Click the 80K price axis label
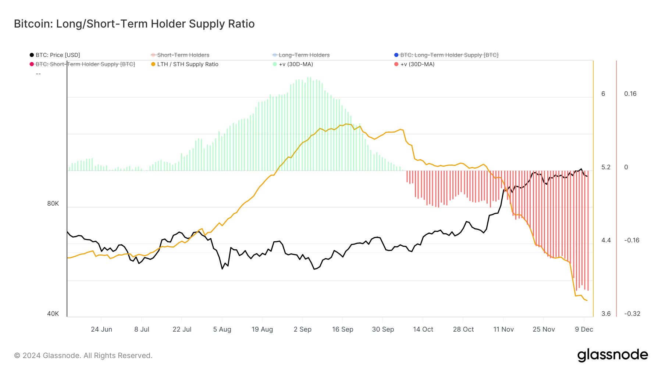662x372 pixels. pos(53,203)
